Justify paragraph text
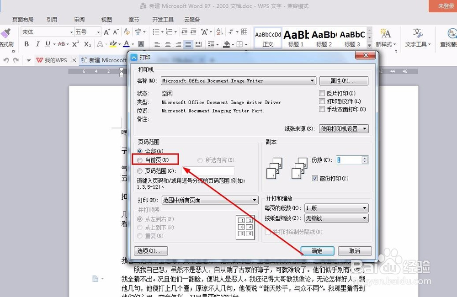This screenshot has width=457, height=297. pyautogui.click(x=188, y=44)
